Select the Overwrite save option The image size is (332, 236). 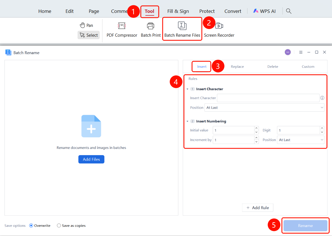pos(40,226)
